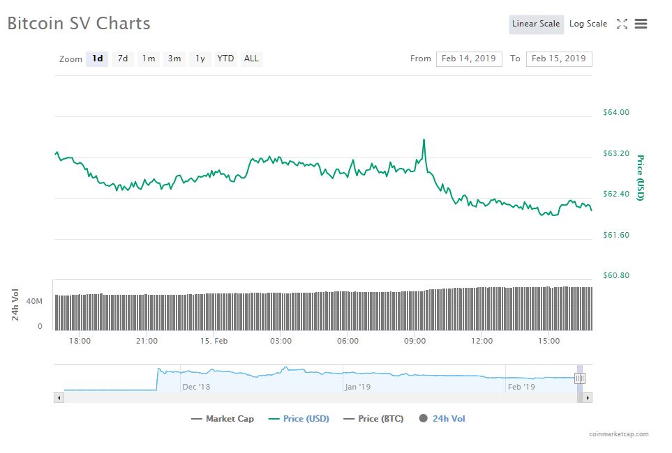
Task: Select 7d zoom range
Action: (x=123, y=59)
